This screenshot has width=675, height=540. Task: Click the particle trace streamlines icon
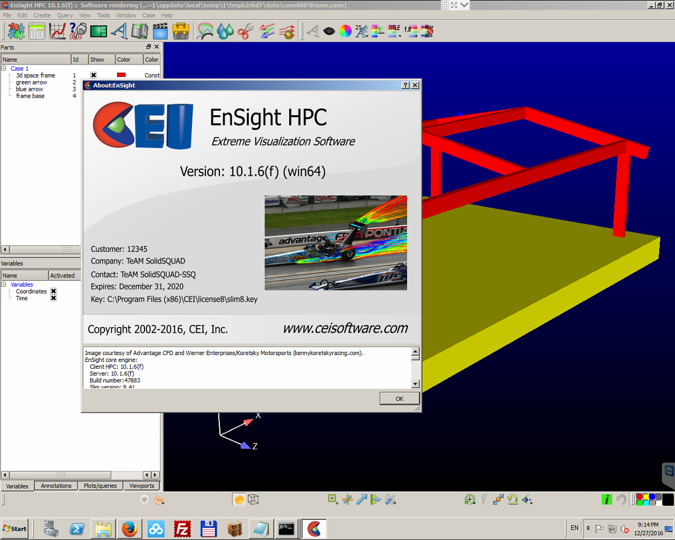287,31
